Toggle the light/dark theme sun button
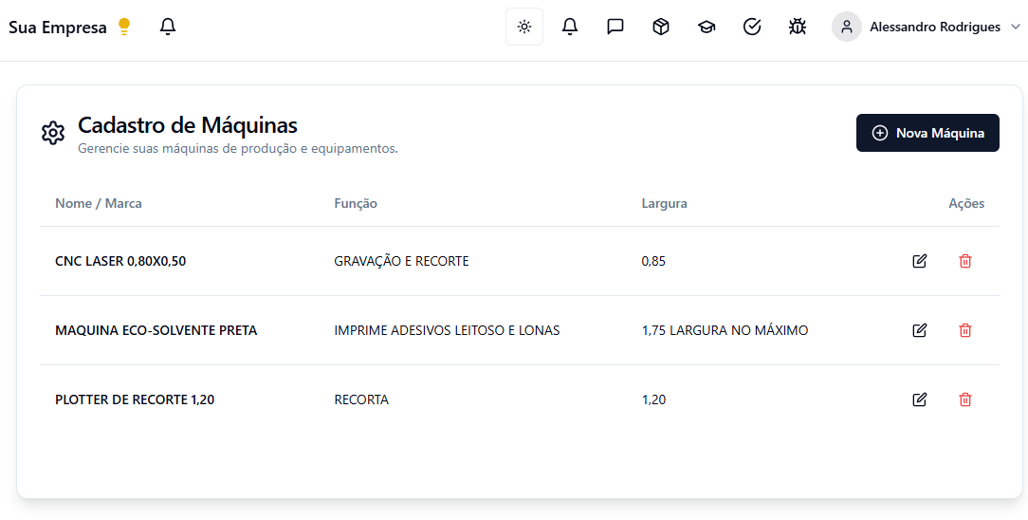 click(524, 27)
